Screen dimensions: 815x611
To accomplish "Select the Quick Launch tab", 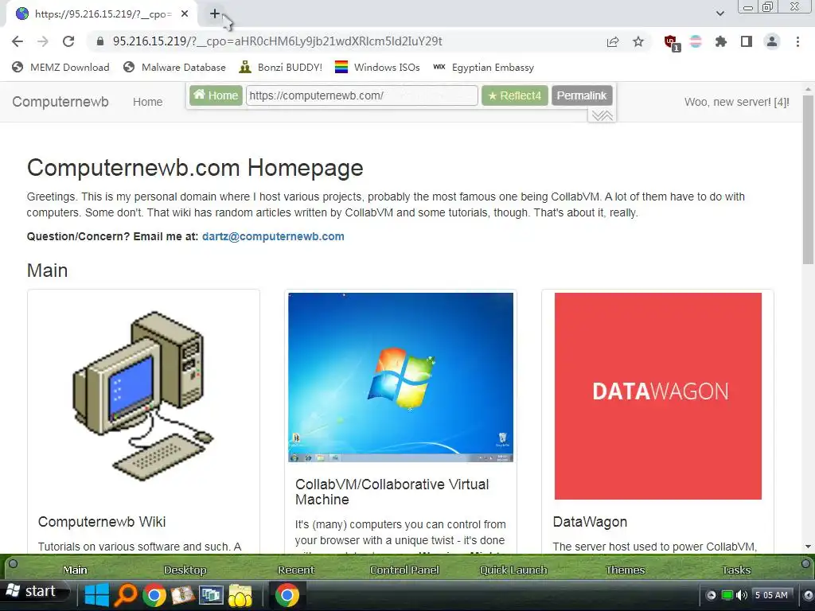I will tap(513, 570).
